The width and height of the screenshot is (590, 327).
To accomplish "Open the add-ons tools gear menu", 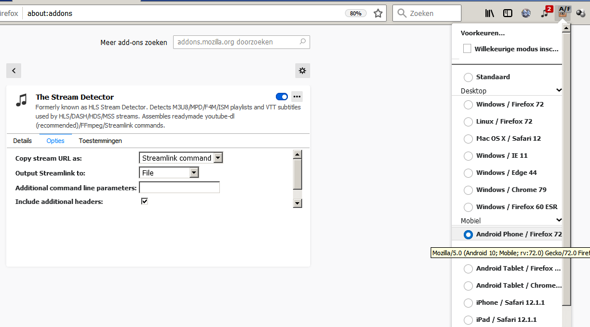I will [x=303, y=71].
